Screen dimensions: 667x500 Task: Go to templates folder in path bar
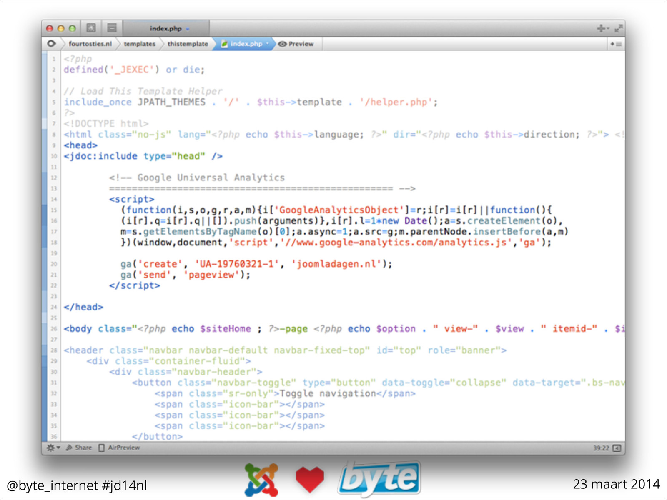pos(140,44)
